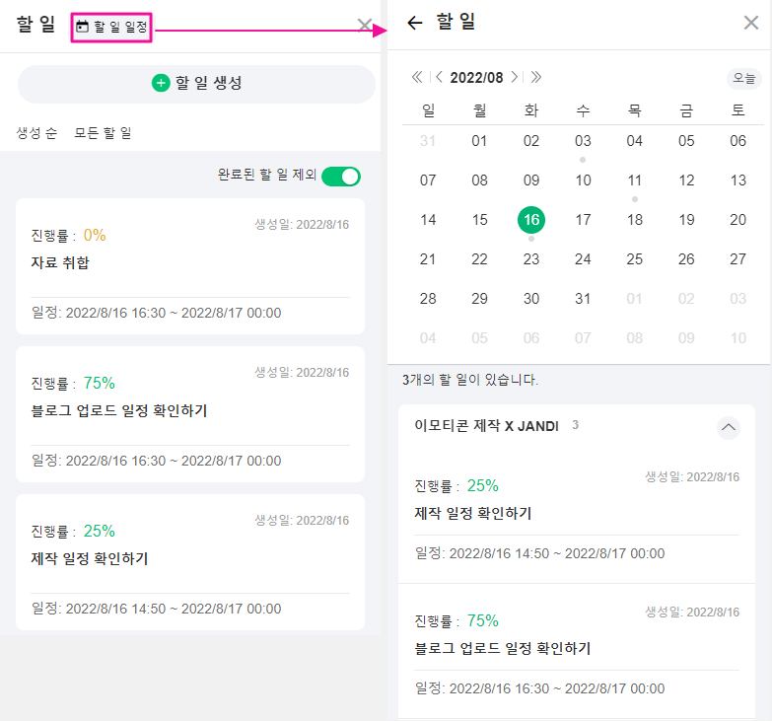Open the 자료 취합 task card
The width and height of the screenshot is (772, 721).
(190, 266)
